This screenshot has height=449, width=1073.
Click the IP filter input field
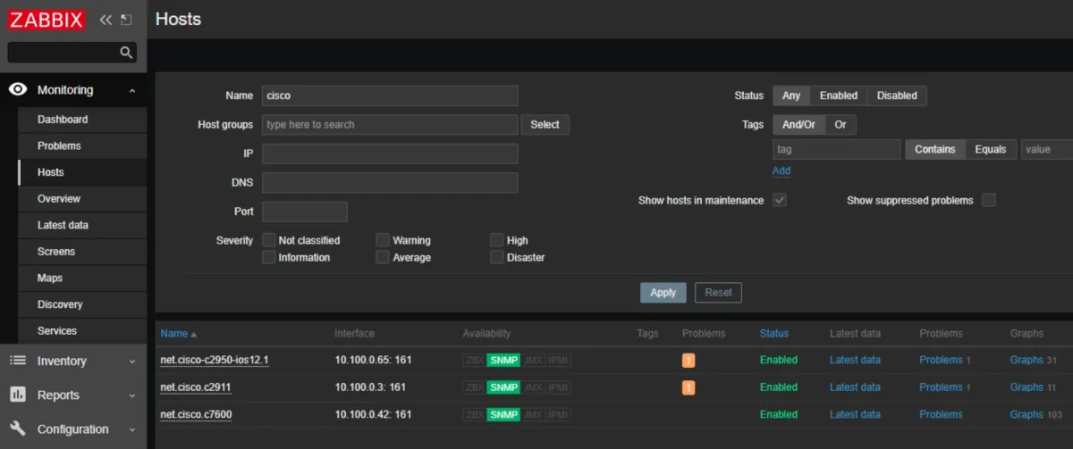390,154
